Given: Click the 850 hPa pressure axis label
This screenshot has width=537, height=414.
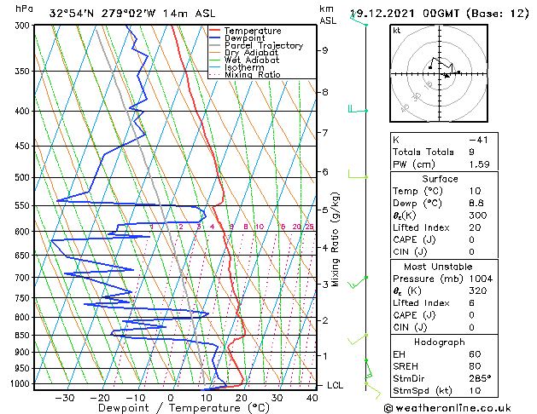Looking at the screenshot, I should pos(22,335).
